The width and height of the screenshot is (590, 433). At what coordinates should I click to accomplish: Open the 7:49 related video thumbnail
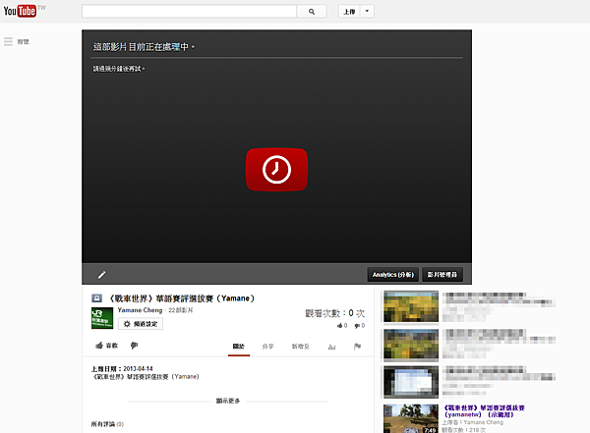[411, 418]
